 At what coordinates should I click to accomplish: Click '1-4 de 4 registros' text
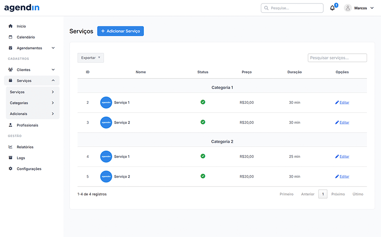click(92, 194)
